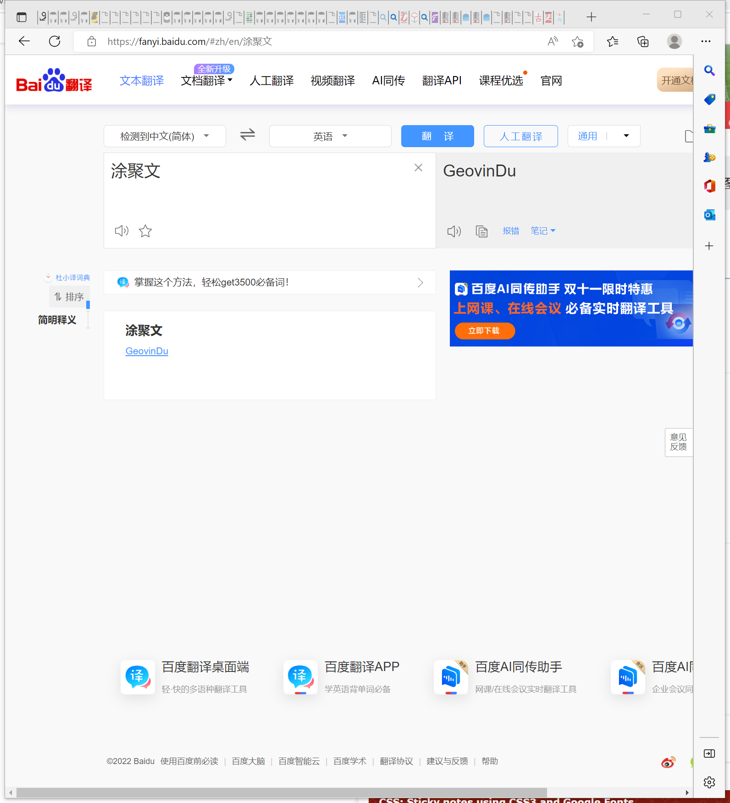730x803 pixels.
Task: Expand the 文档翻译 menu
Action: (207, 81)
